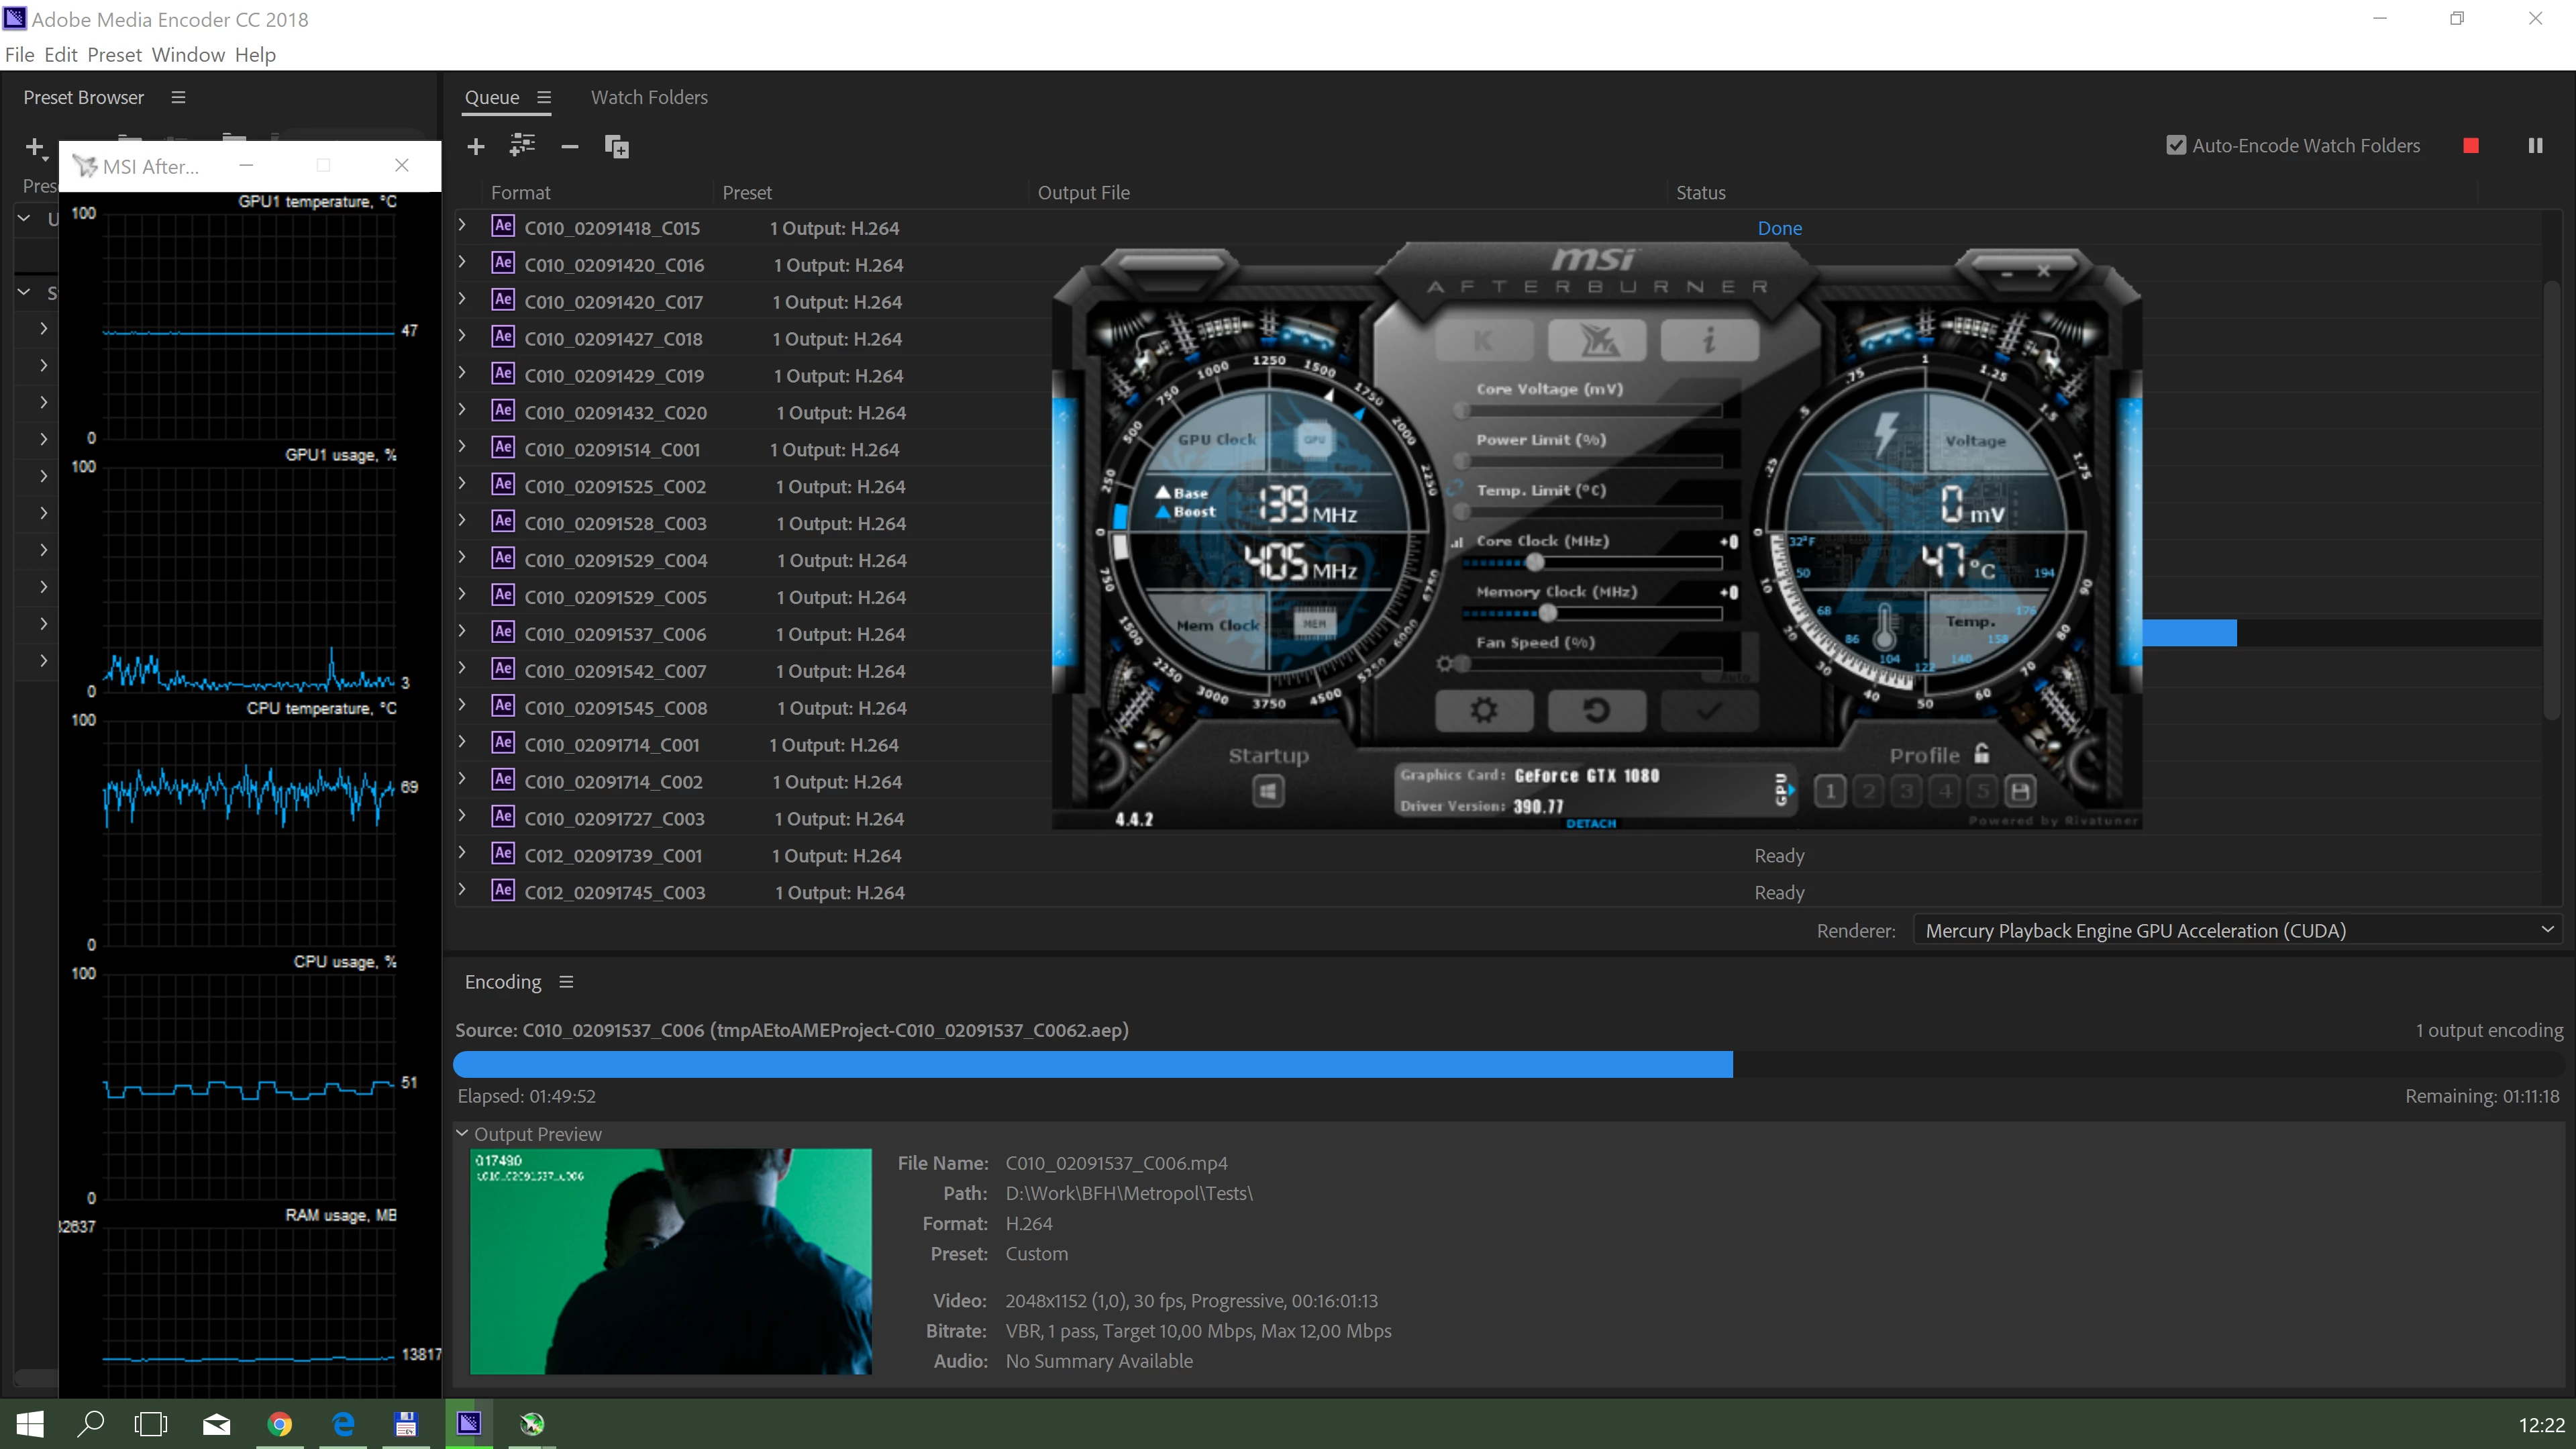The image size is (2576, 1449).
Task: Click the Remove minus icon in Queue
Action: pos(570,147)
